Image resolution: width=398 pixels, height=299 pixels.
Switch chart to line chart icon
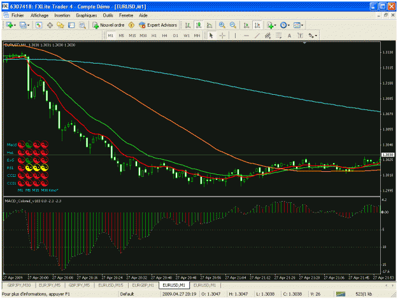tap(210, 25)
